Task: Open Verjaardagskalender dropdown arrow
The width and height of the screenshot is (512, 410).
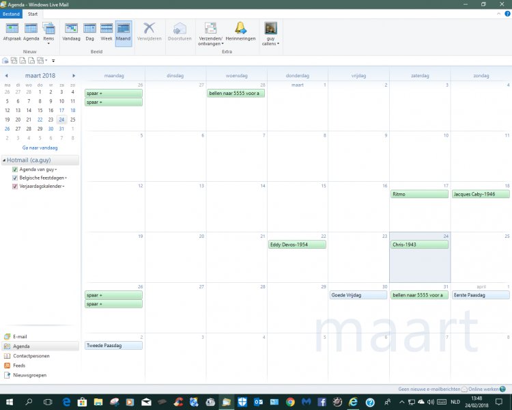Action: coord(63,187)
